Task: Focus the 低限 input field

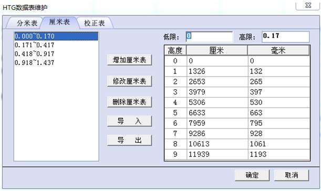Action: click(x=209, y=37)
